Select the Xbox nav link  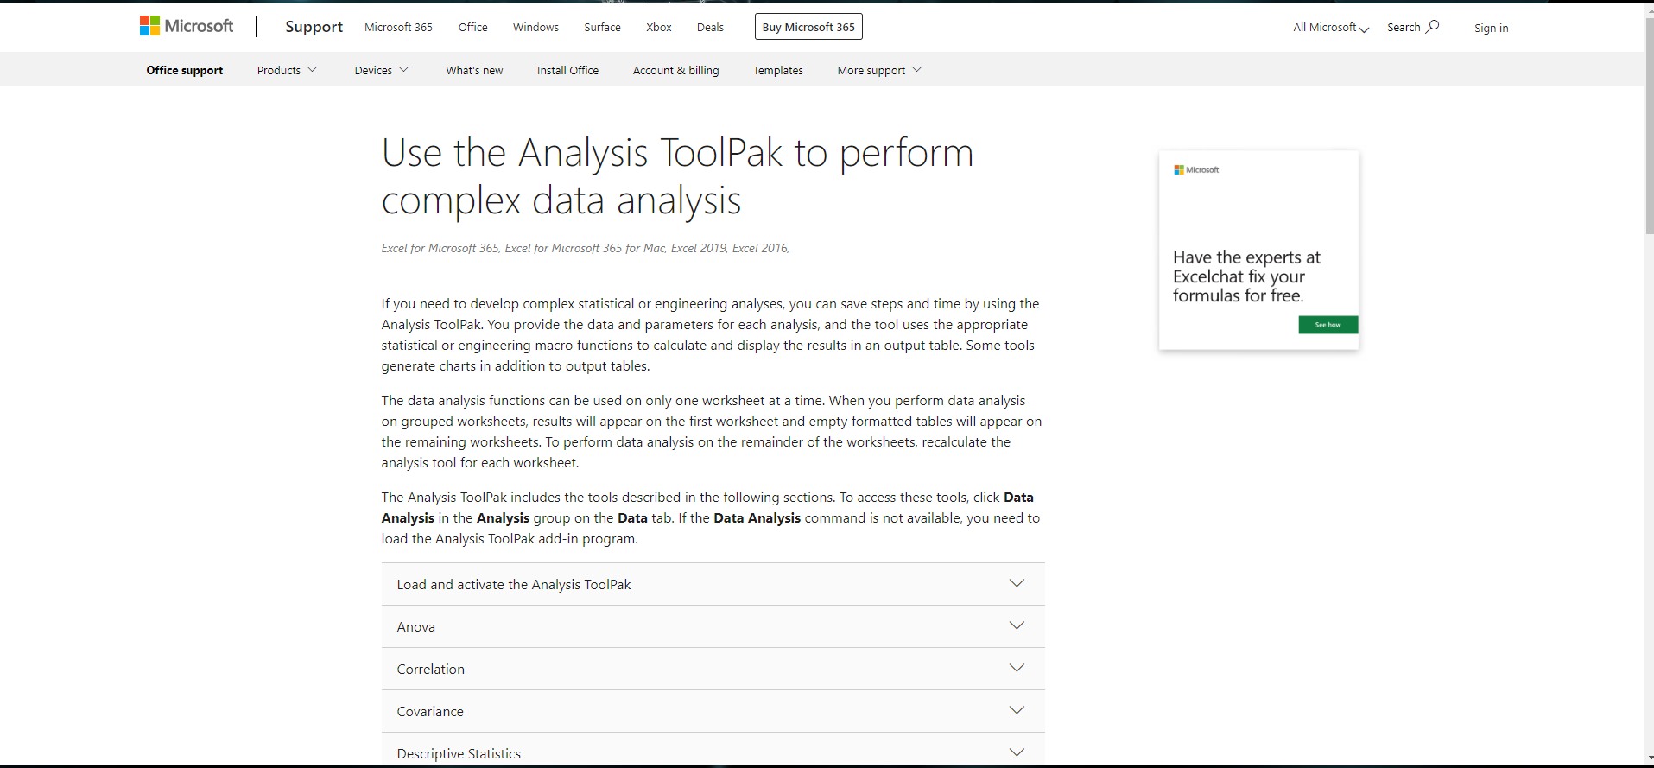658,28
